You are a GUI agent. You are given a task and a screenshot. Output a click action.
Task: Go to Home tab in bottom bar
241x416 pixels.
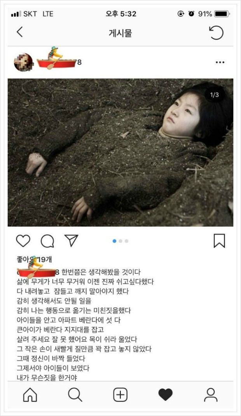(30, 395)
